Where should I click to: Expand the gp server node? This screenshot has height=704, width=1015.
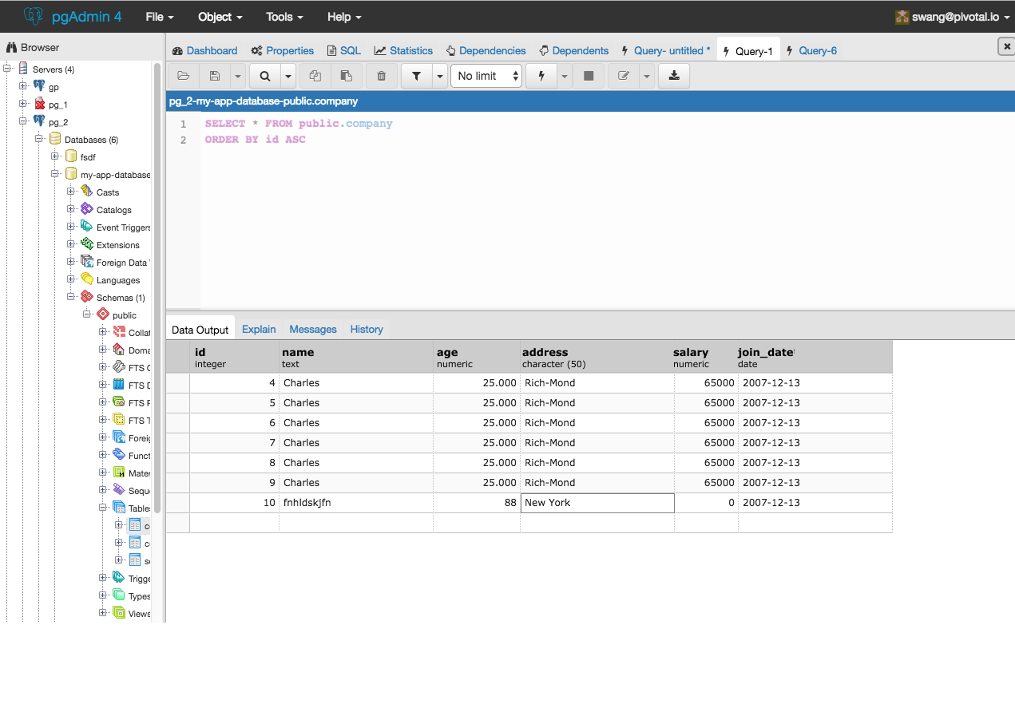pos(23,86)
